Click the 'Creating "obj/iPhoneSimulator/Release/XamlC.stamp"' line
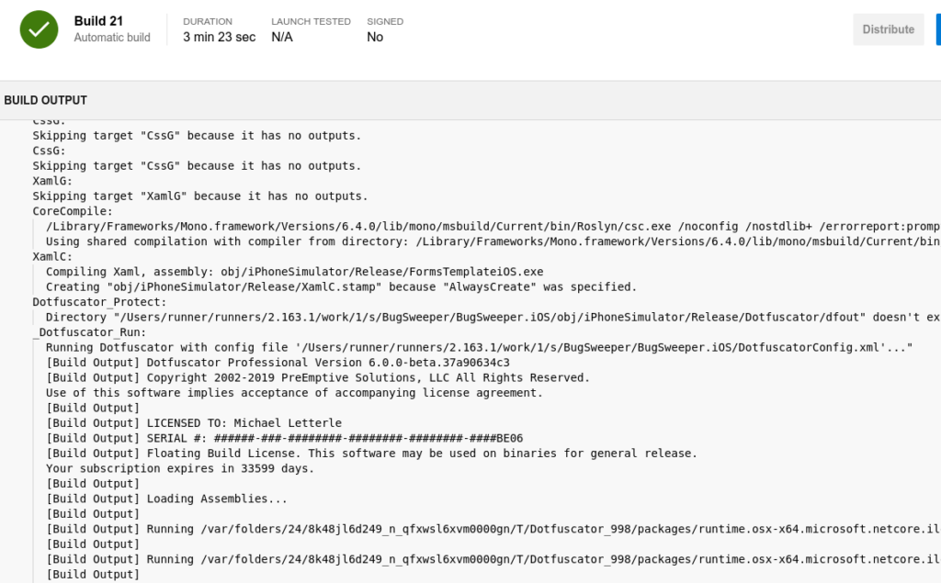The image size is (941, 583). click(x=342, y=286)
